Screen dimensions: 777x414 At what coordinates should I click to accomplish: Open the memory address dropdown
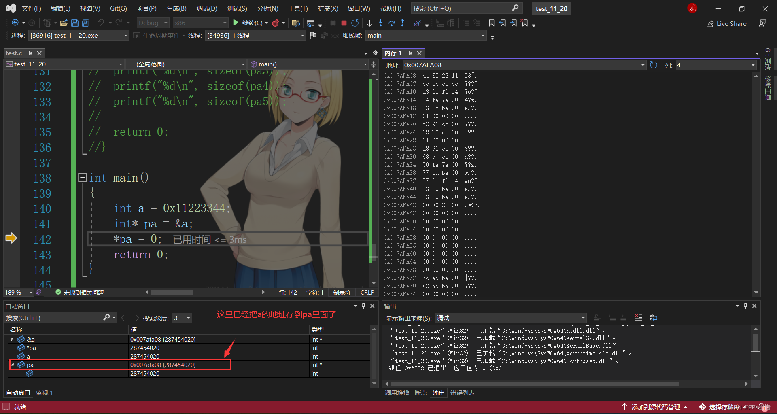point(643,65)
